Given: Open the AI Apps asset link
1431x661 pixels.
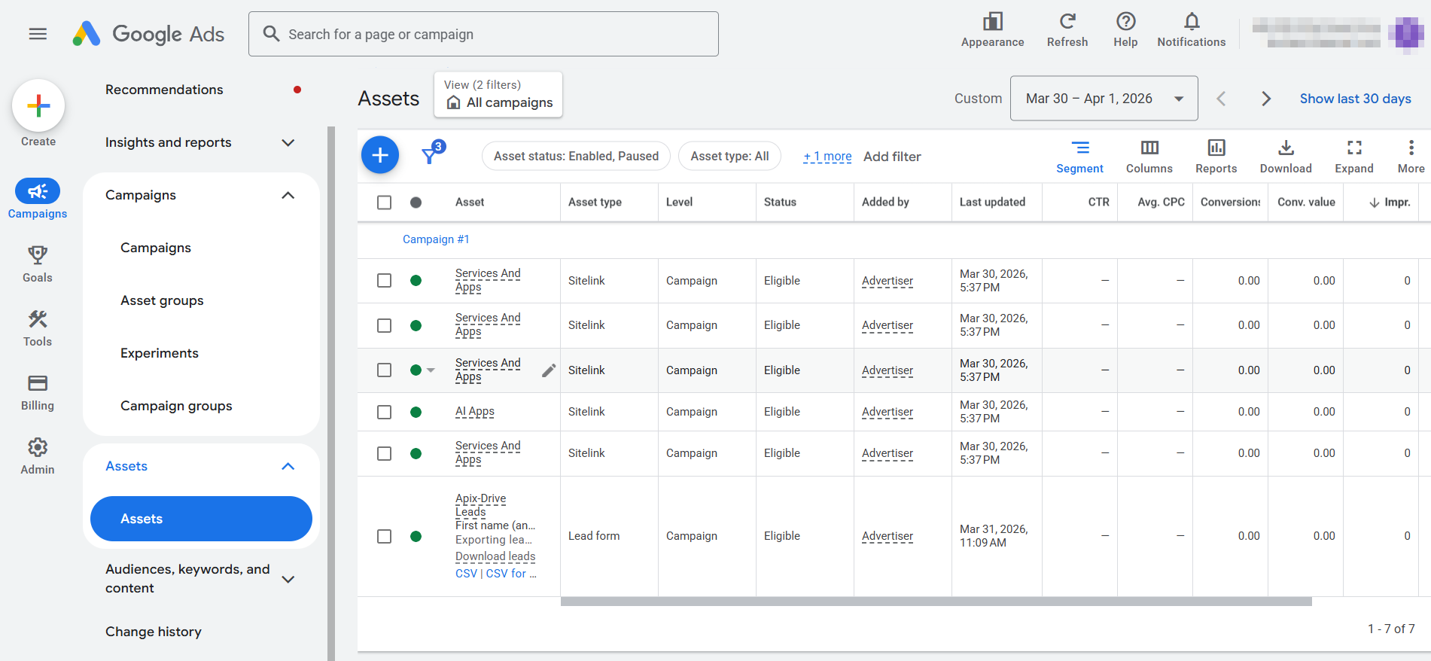Looking at the screenshot, I should pyautogui.click(x=475, y=412).
